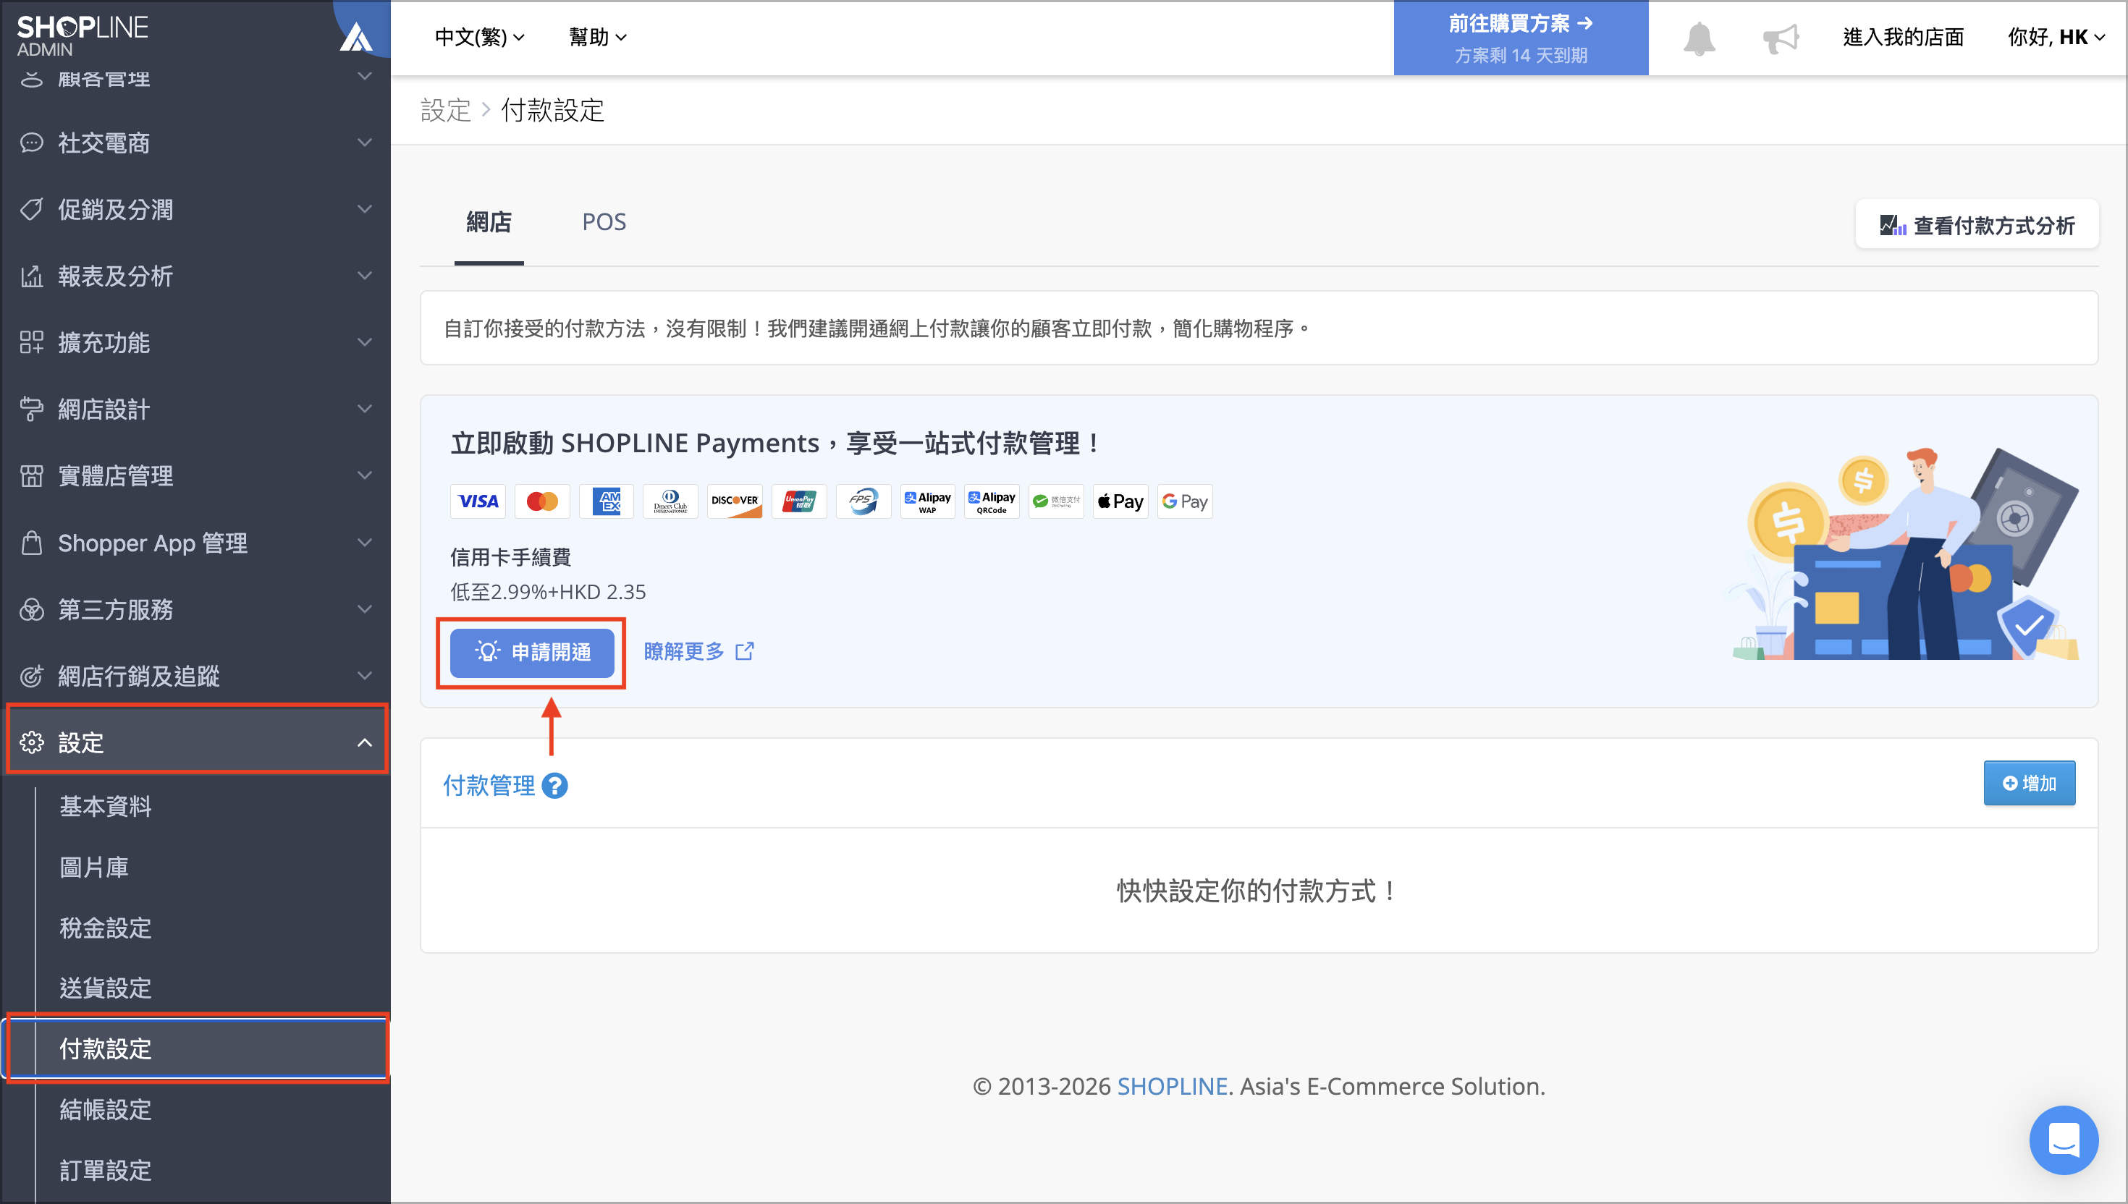Click the Diners Club logo

tap(671, 501)
